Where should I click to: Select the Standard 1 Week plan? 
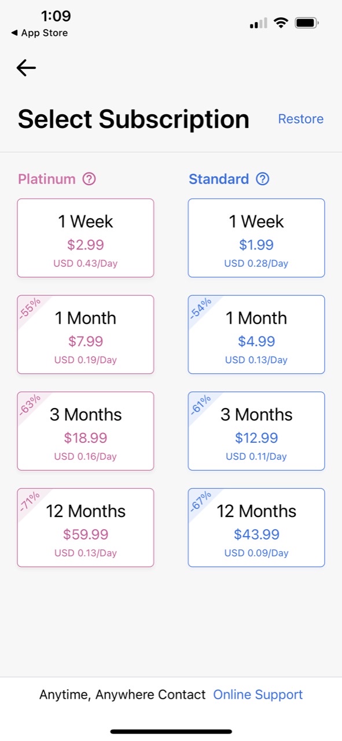(256, 237)
